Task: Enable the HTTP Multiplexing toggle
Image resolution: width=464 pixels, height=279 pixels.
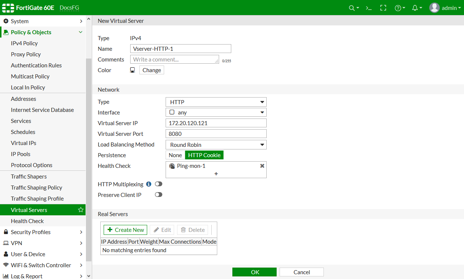Action: click(159, 184)
